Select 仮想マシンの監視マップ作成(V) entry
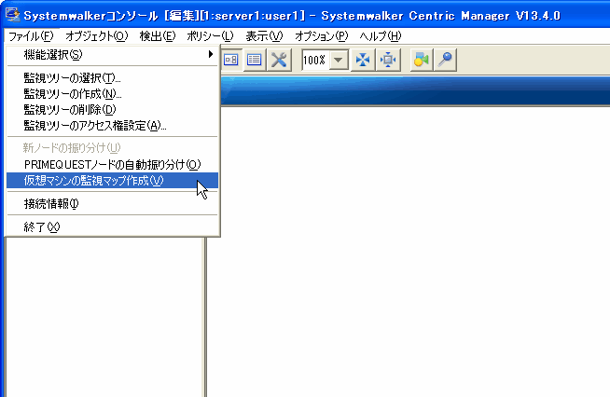 click(x=113, y=181)
